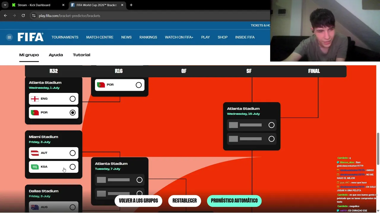Open a new browser tab
The height and width of the screenshot is (213, 380).
[x=131, y=5]
